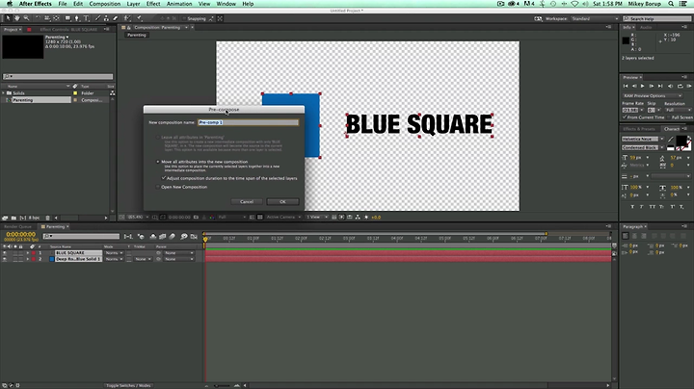Click OK in Pre-compose dialog
Screen dimensions: 694x389
point(282,201)
